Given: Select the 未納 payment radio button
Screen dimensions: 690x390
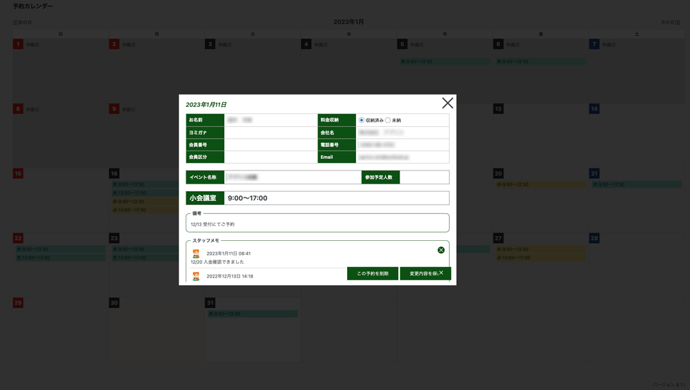Looking at the screenshot, I should point(388,120).
